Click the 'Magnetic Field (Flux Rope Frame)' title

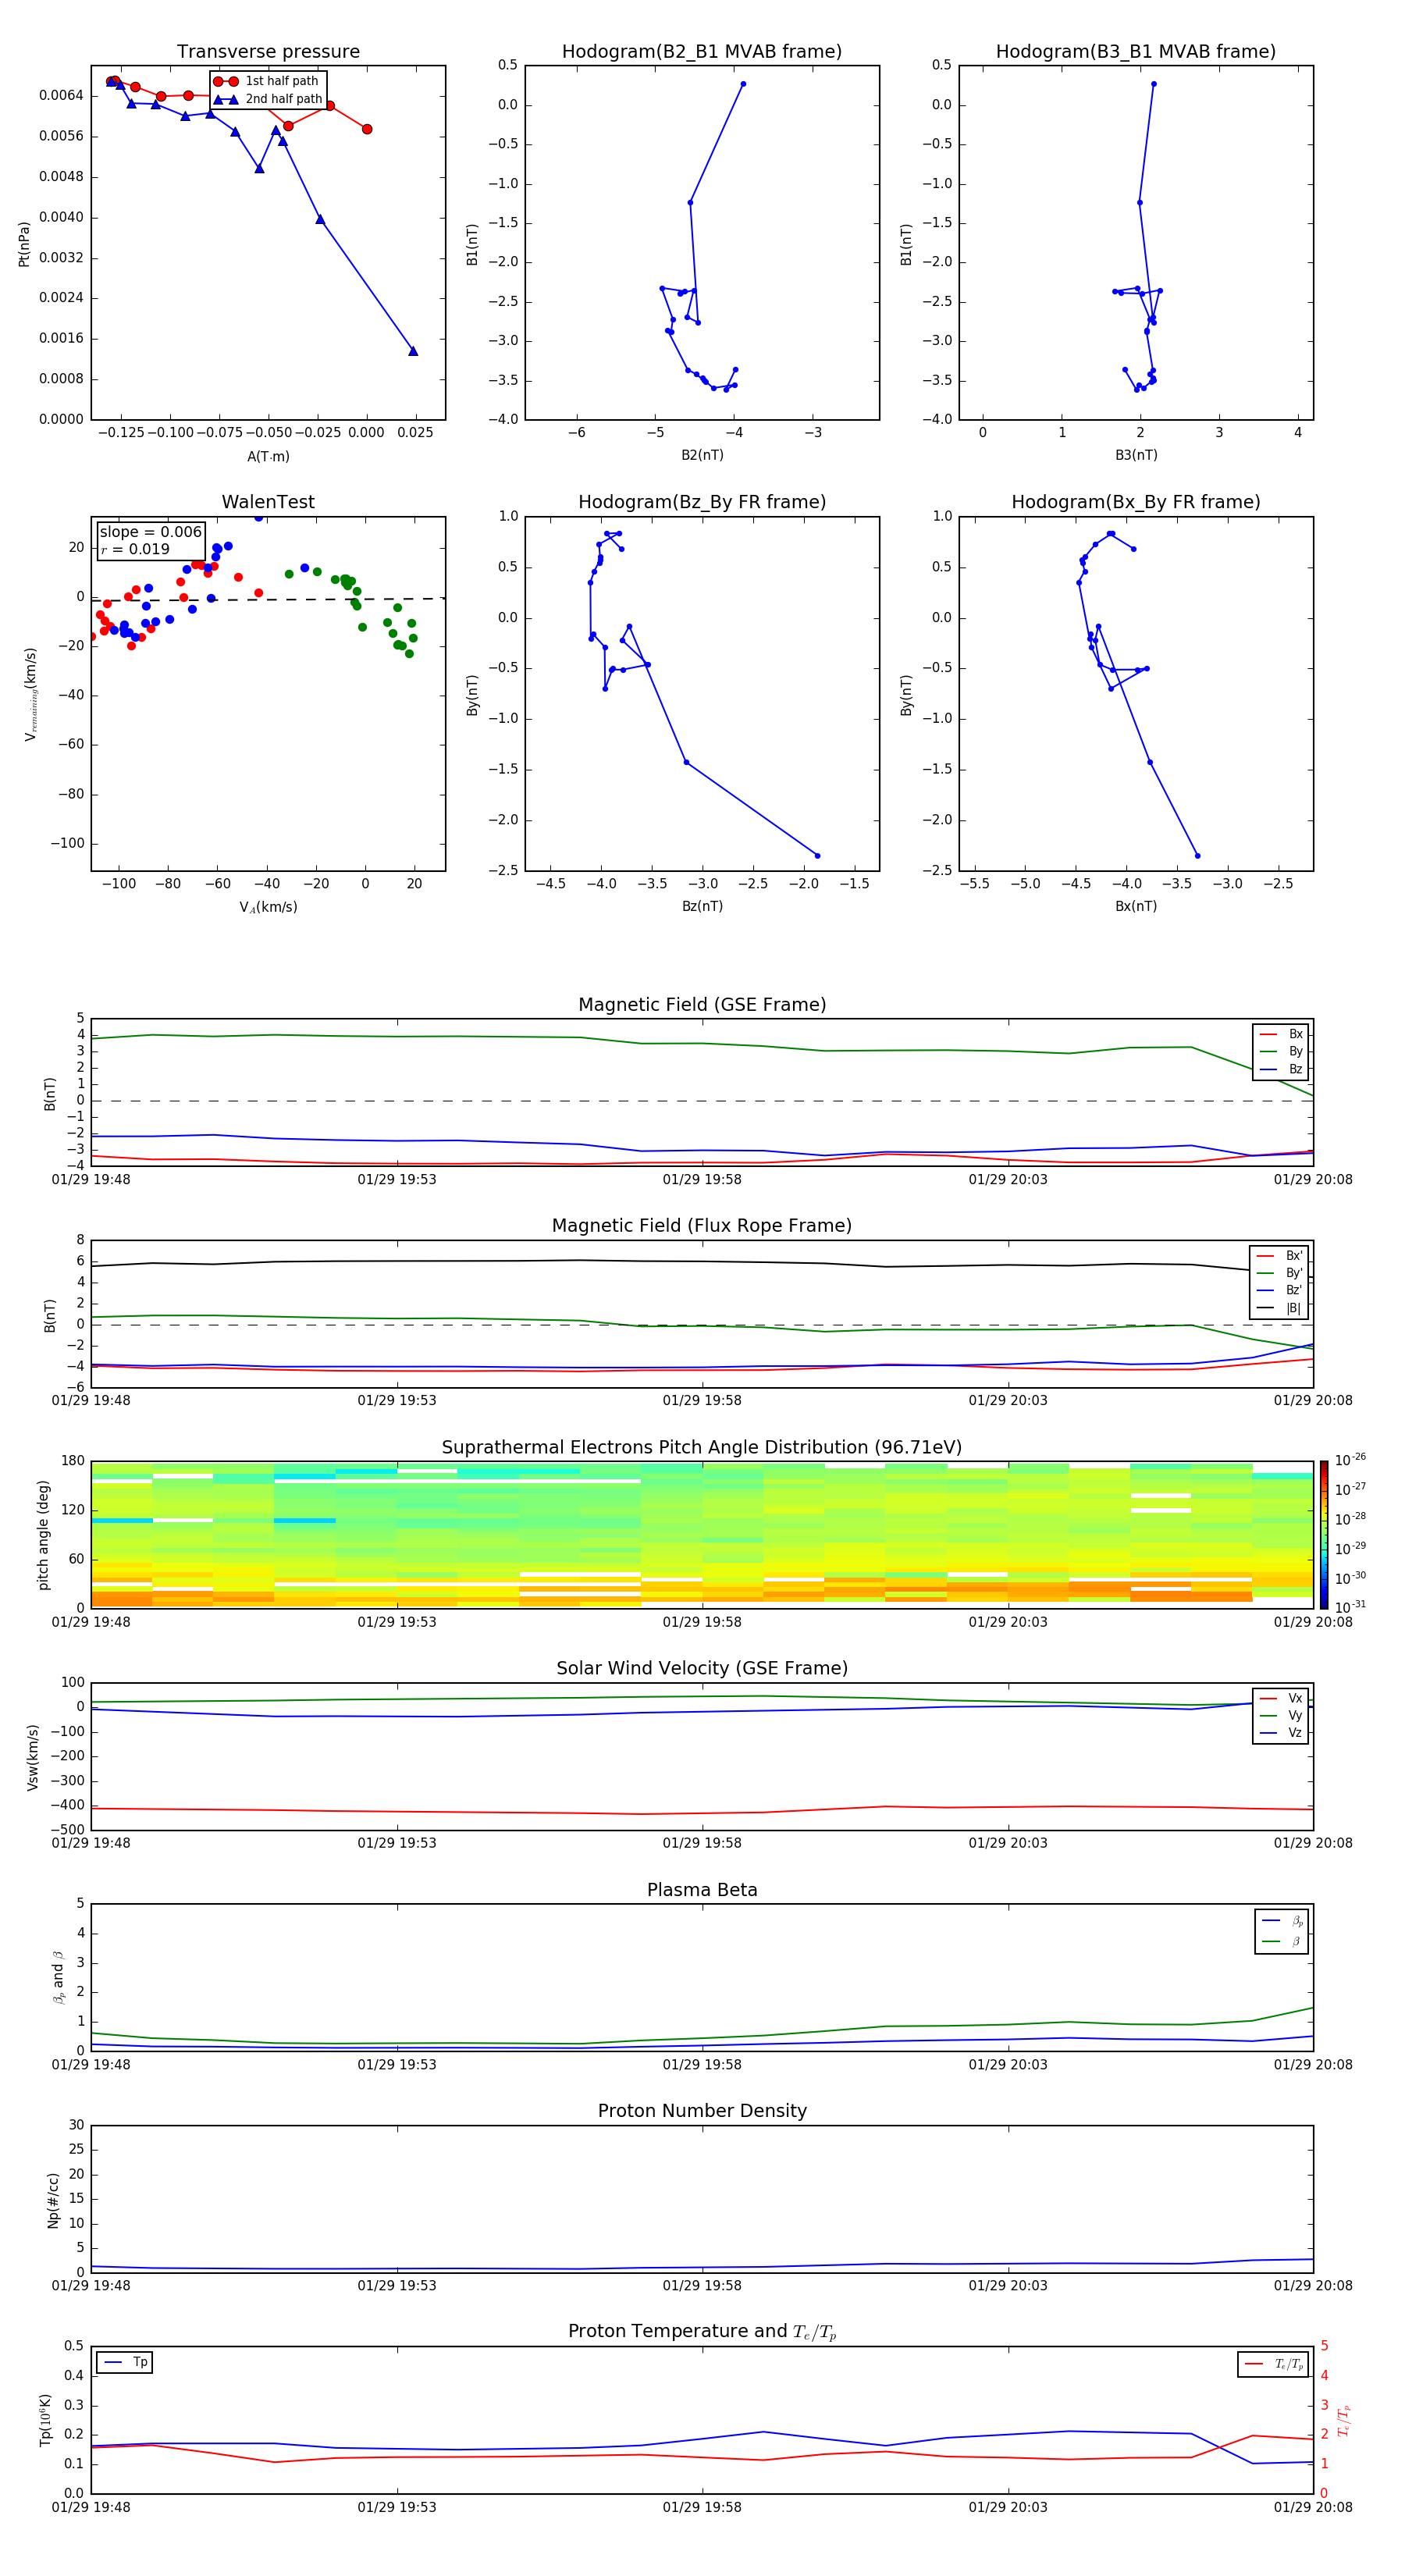point(702,1226)
